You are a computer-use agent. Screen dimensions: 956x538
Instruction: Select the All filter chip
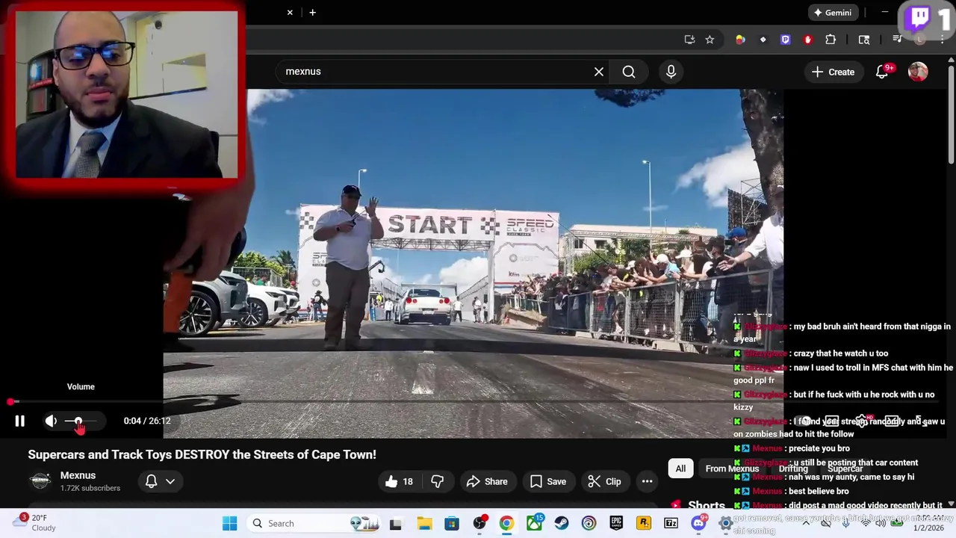(680, 469)
